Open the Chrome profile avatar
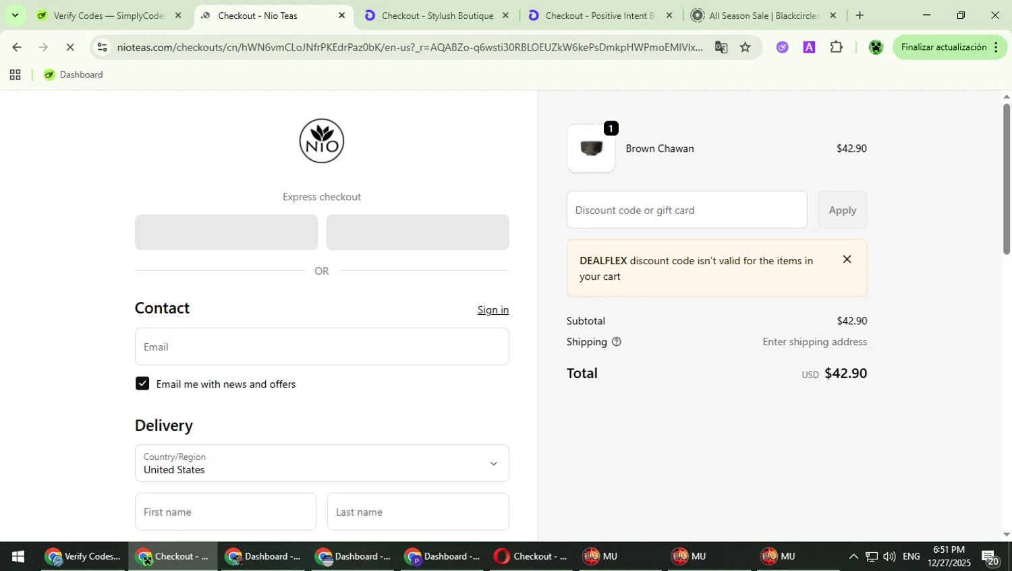Screen dimensions: 1012x571 [876, 47]
